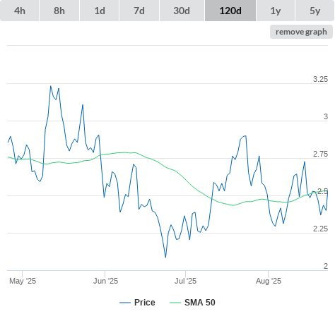Switch chart to 30d range

coord(182,11)
